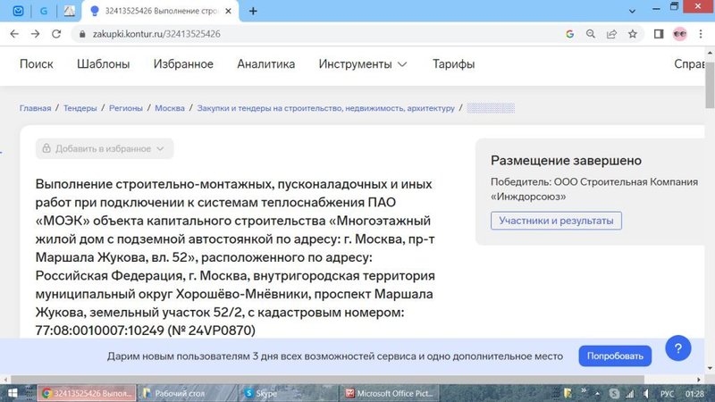
Task: Expand Добавить в избранное dropdown
Action: (105, 148)
